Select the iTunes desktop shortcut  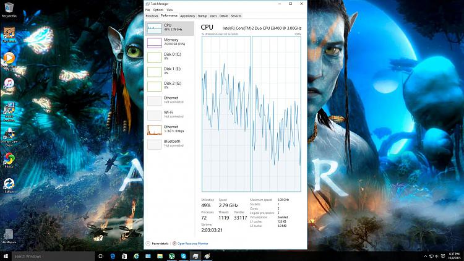pyautogui.click(x=9, y=85)
